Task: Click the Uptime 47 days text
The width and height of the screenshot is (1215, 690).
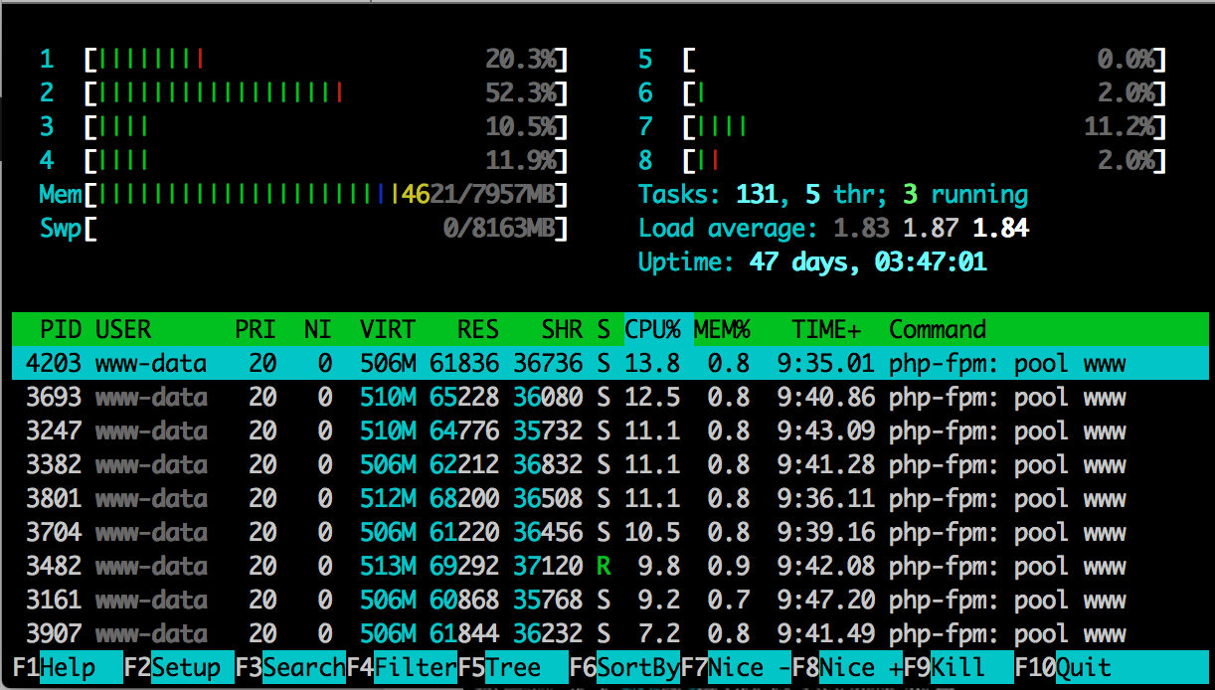Action: coord(812,262)
